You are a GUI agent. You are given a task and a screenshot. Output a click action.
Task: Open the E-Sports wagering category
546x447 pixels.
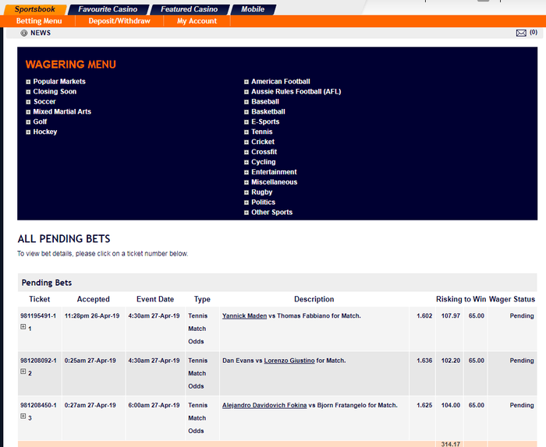[x=265, y=122]
